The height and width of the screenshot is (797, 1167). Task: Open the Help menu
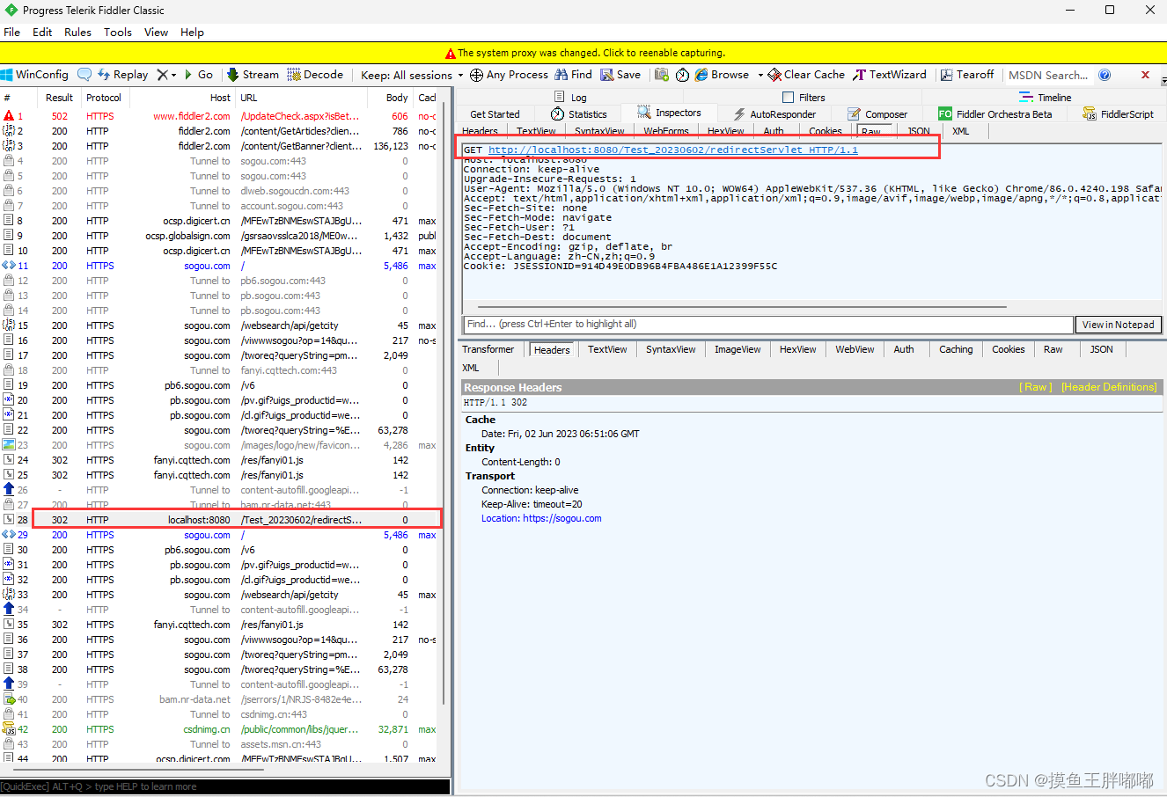(x=192, y=32)
